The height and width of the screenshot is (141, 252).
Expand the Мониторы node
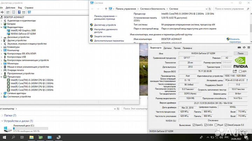tap(1, 64)
